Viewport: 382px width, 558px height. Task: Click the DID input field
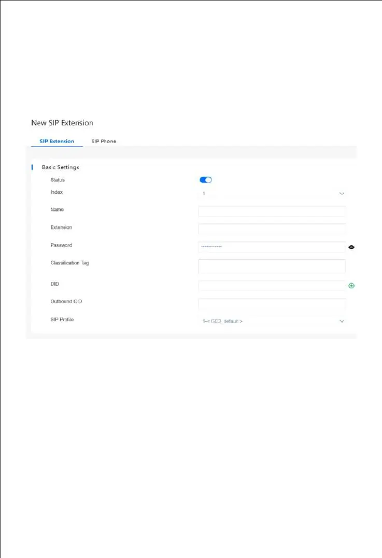point(272,285)
